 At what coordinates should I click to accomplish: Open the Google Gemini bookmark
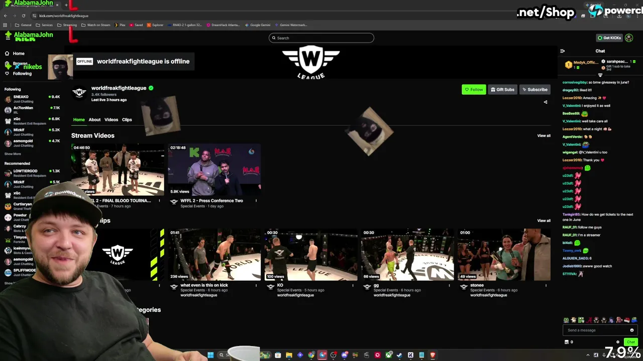[x=258, y=25]
